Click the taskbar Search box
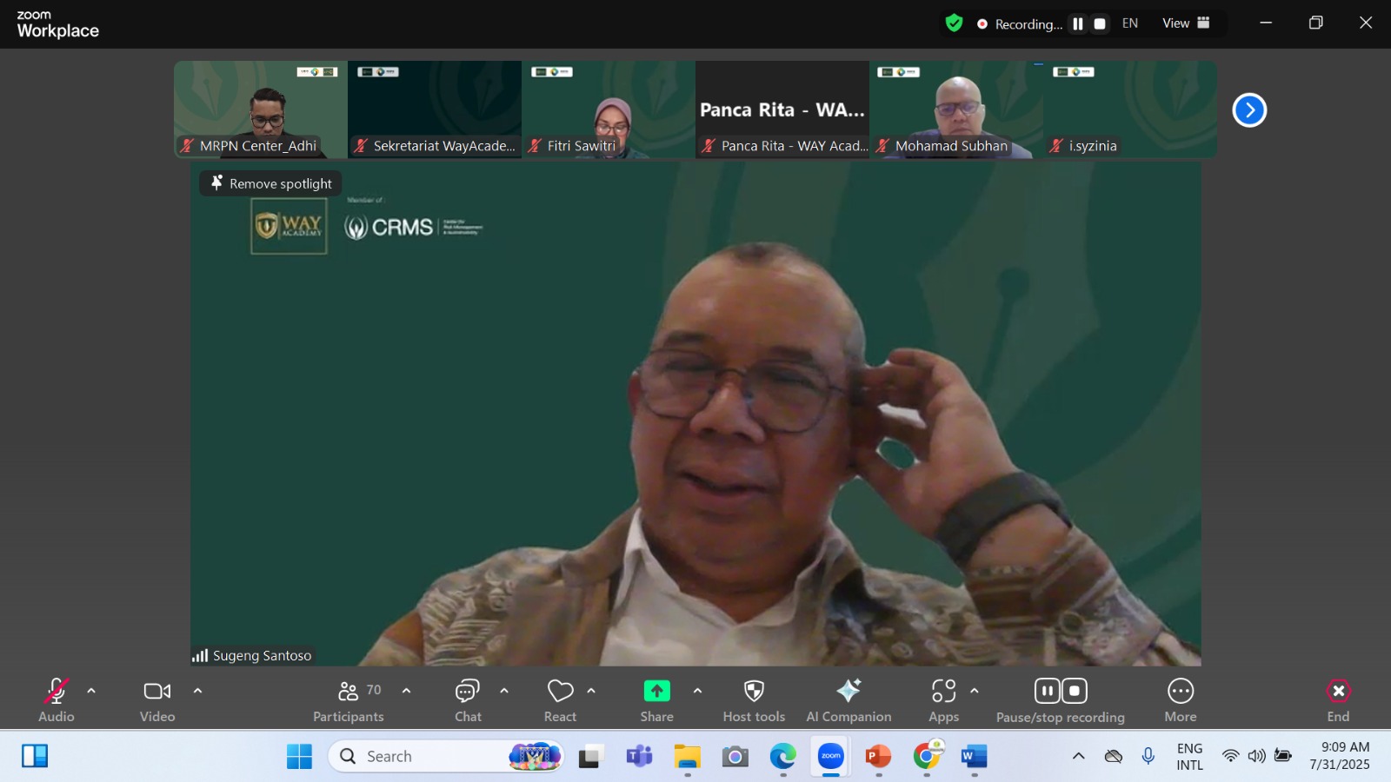Viewport: 1391px width, 782px height. click(446, 756)
